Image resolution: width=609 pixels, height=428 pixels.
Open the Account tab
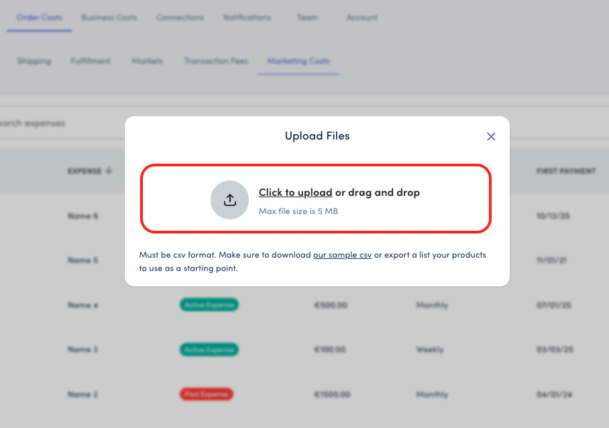[362, 17]
